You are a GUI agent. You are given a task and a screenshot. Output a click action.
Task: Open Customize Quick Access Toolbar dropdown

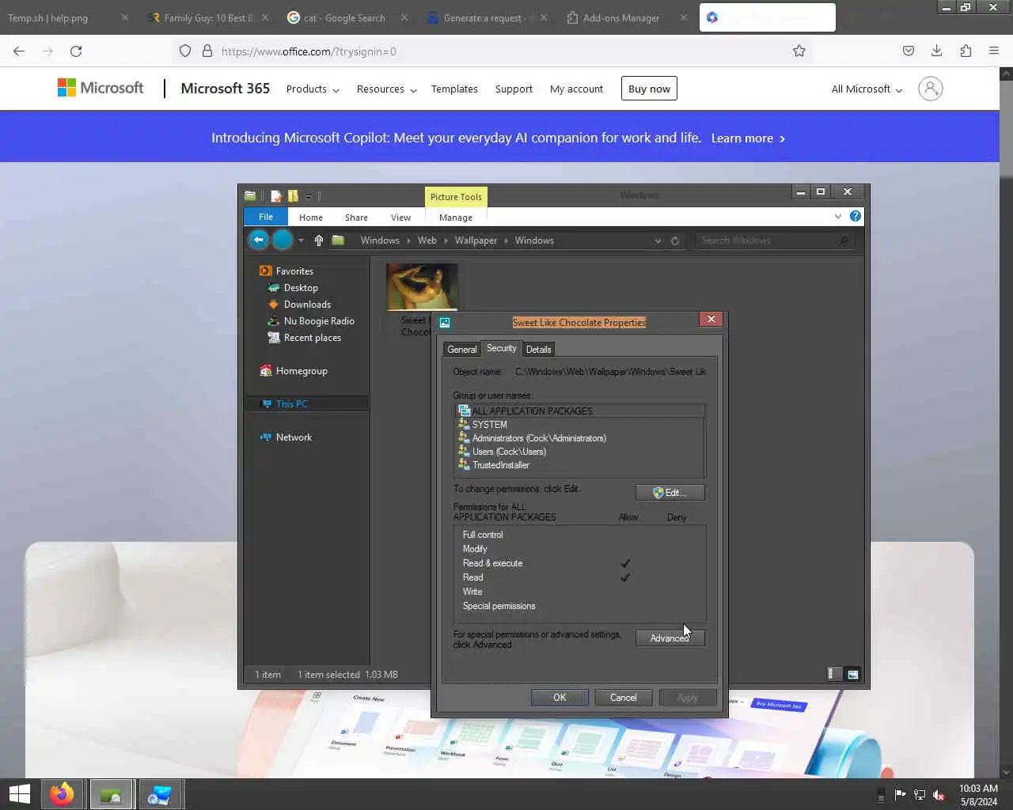pyautogui.click(x=309, y=196)
